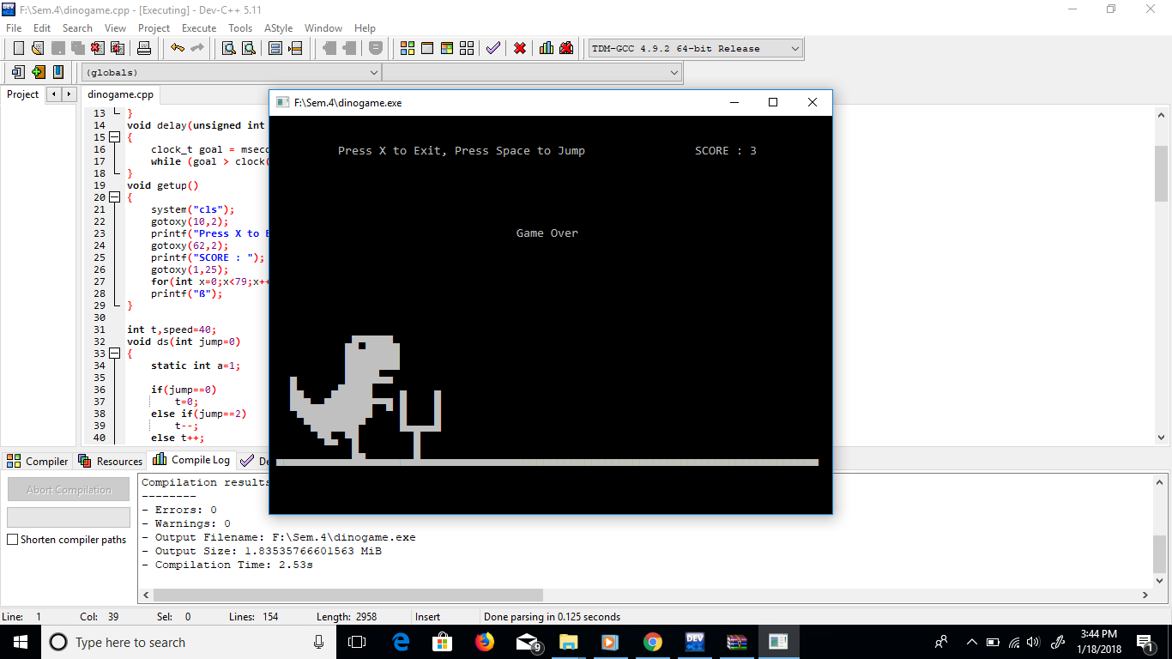Collapse ds function fold at line 33
Viewport: 1172px width, 659px height.
pyautogui.click(x=115, y=354)
